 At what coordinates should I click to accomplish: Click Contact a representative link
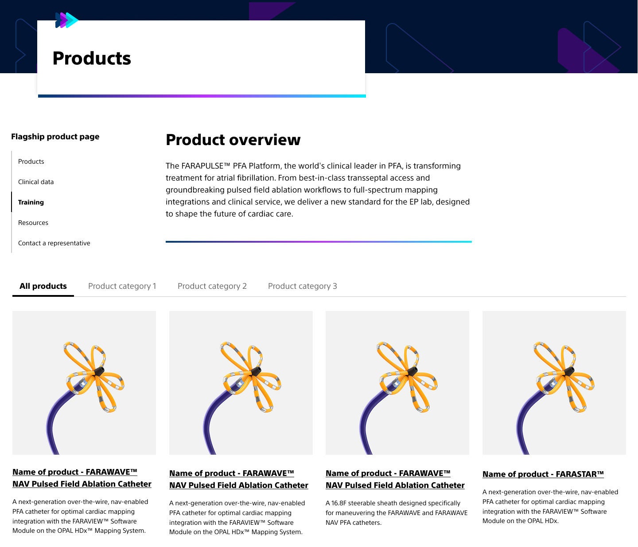[x=54, y=243]
